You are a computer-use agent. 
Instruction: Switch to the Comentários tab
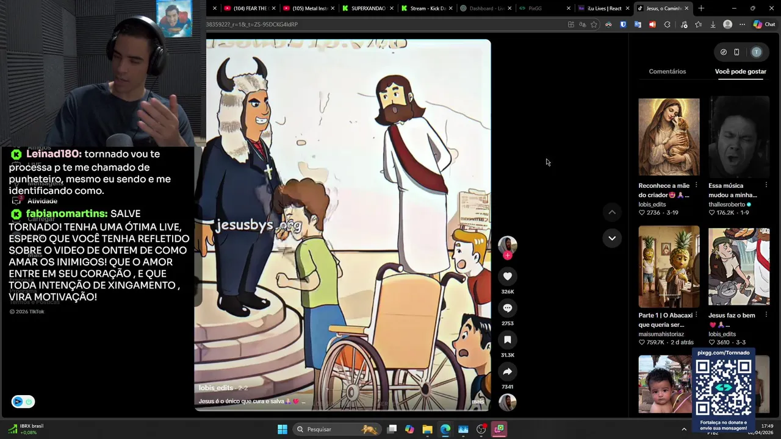click(x=667, y=71)
